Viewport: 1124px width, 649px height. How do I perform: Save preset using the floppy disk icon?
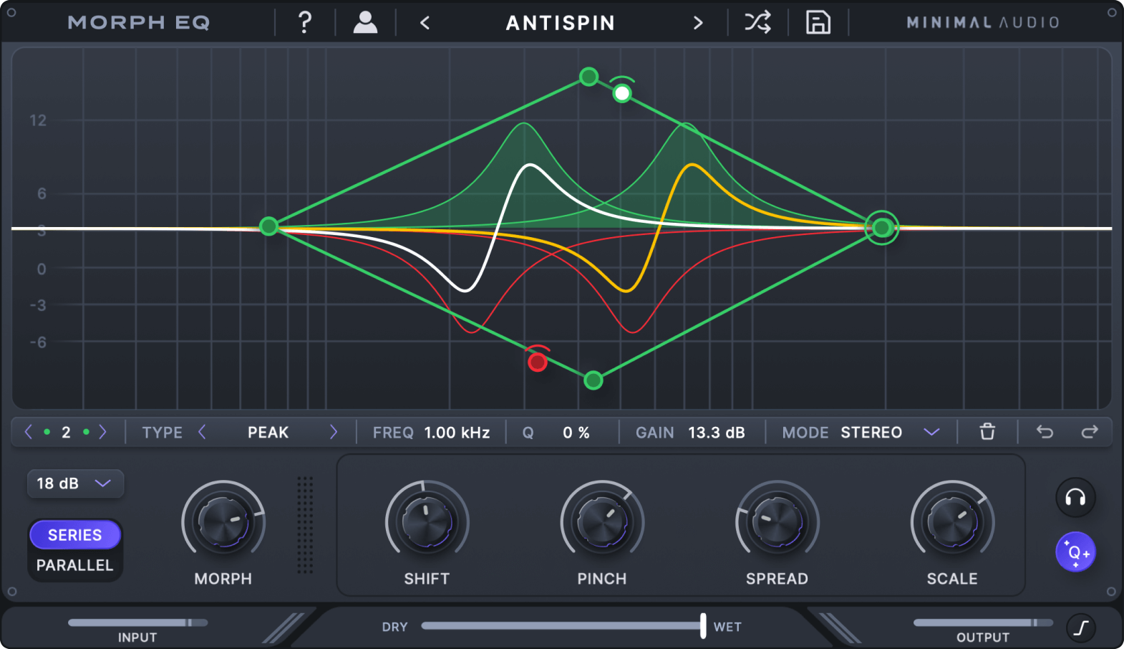point(818,23)
